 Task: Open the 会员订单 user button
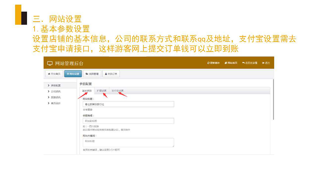[x=111, y=74]
